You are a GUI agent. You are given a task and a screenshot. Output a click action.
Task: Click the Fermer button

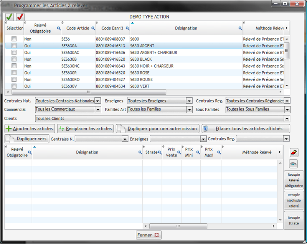pos(148,235)
